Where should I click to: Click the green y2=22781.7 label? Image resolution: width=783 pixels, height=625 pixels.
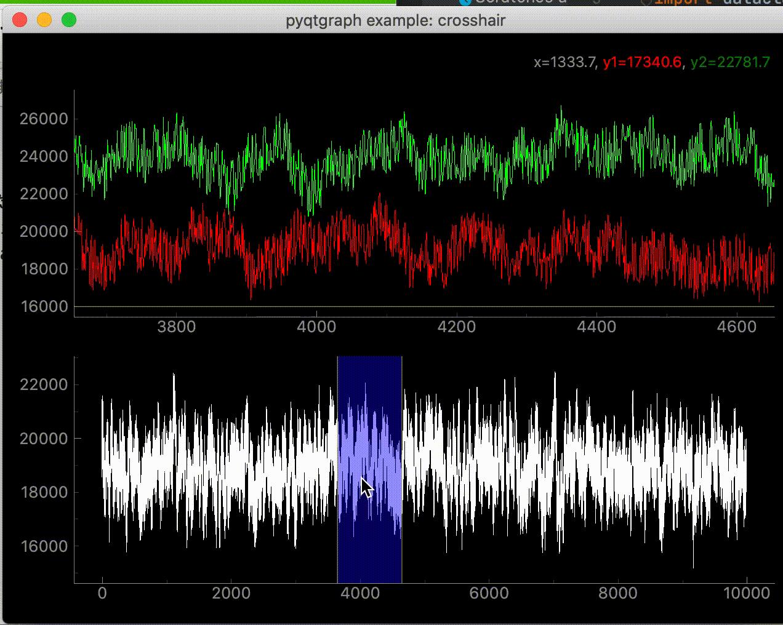pos(730,62)
